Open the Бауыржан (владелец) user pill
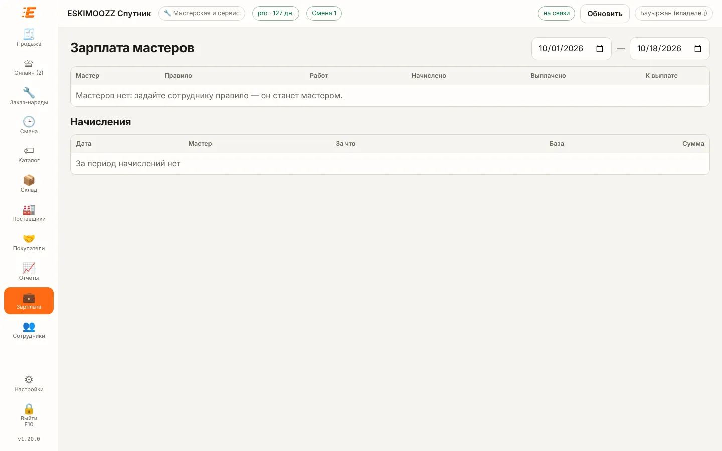Image resolution: width=722 pixels, height=451 pixels. (673, 13)
